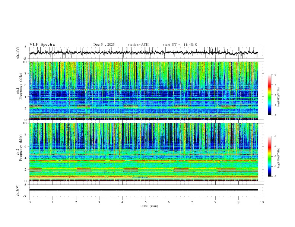Select the log(PSD) label beside ch.2 colorbar
This screenshot has height=227, width=295.
[x=279, y=158]
